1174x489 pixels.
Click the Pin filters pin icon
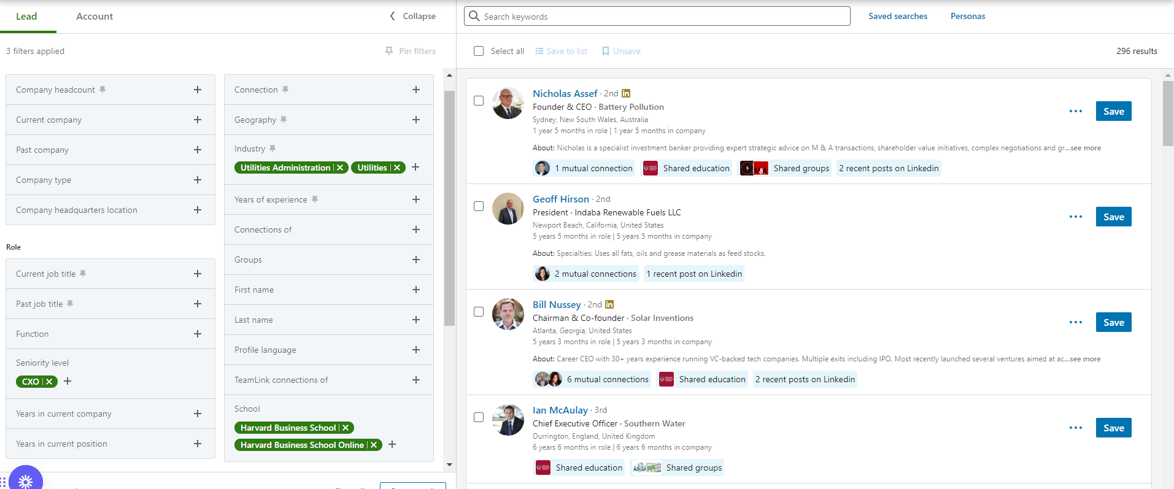point(389,51)
